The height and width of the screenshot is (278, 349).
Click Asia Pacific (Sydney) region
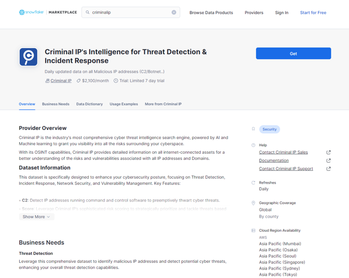(x=279, y=268)
